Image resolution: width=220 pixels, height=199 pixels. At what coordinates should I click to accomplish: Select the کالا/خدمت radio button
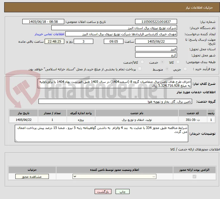click(x=142, y=62)
